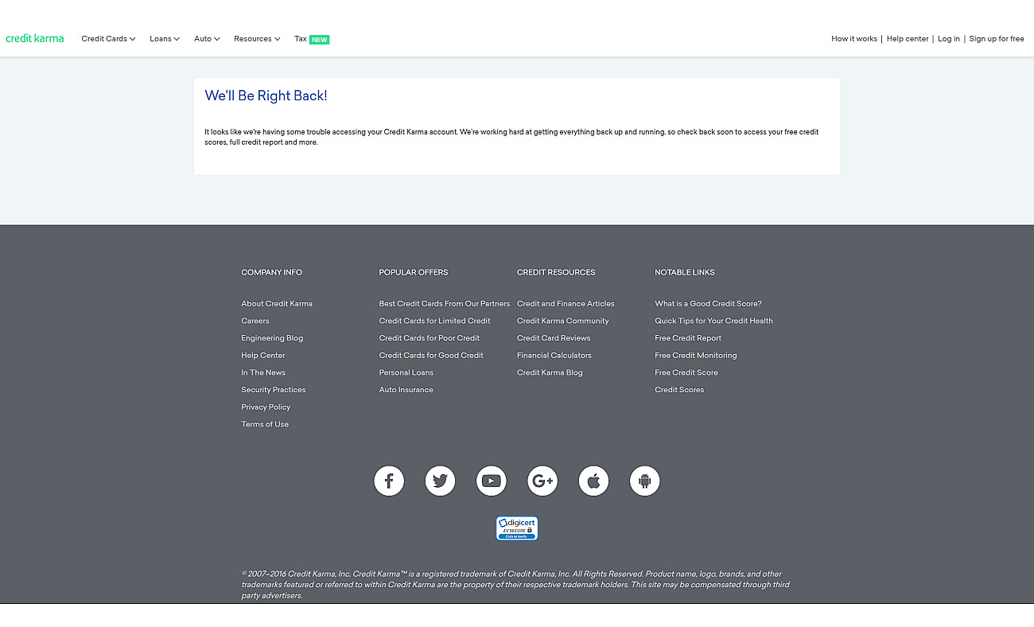The height and width of the screenshot is (627, 1034).
Task: Open the Privacy Policy link
Action: (266, 407)
